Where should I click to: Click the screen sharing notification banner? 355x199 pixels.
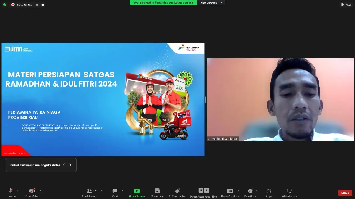163,2
